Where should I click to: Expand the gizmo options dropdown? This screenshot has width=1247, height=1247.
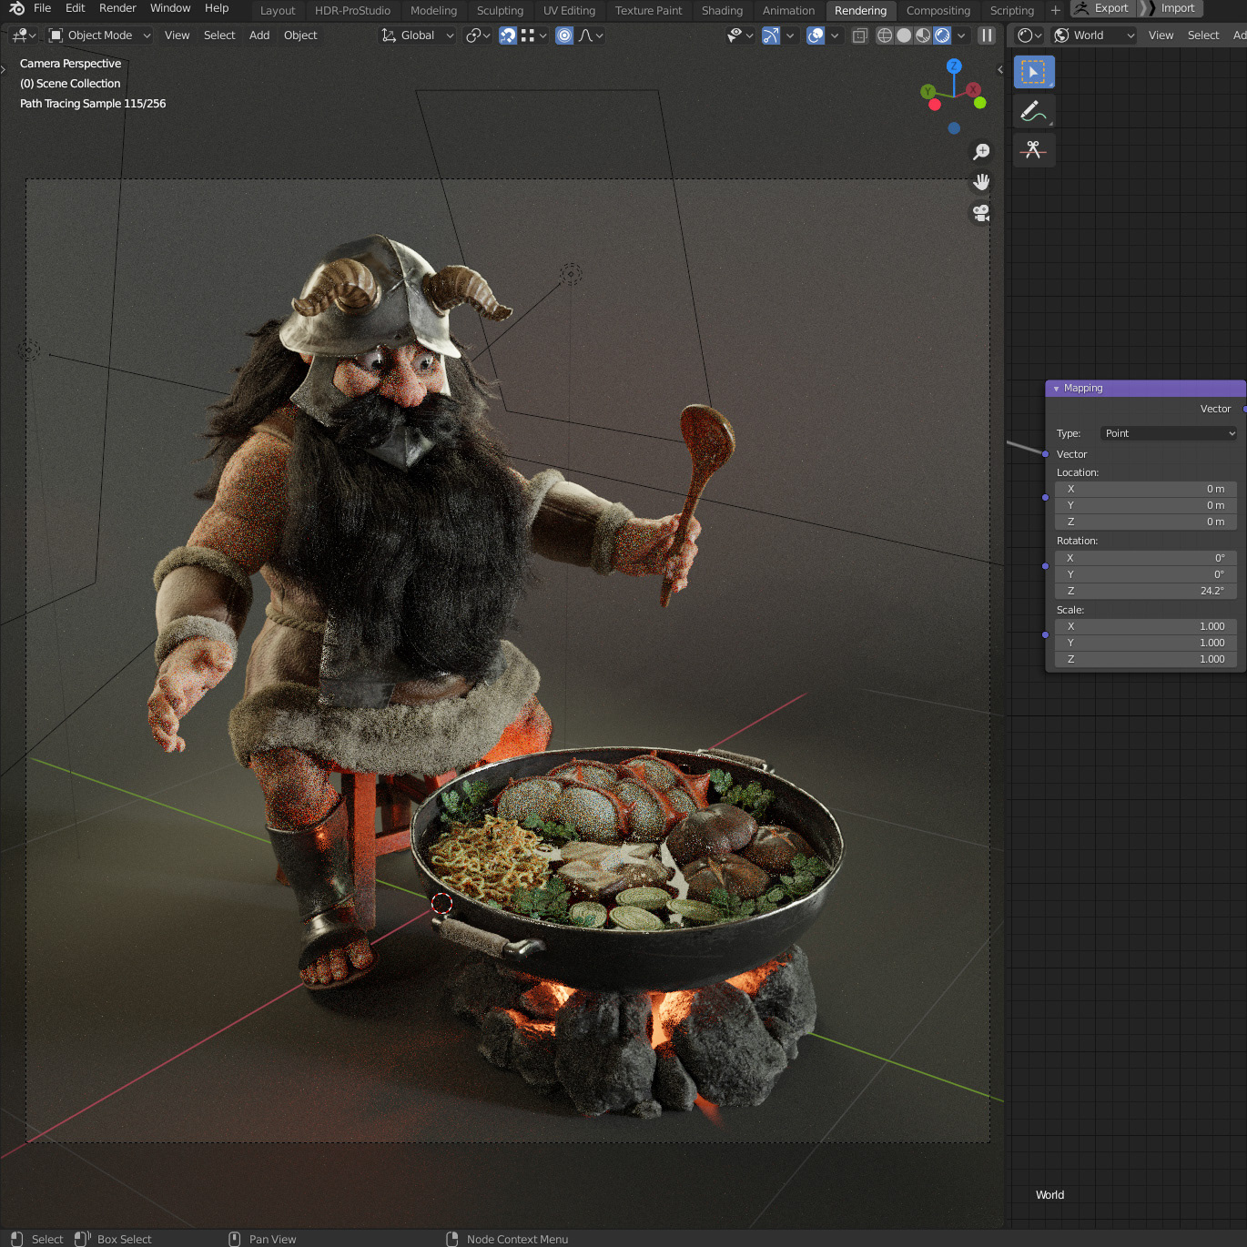click(x=789, y=35)
